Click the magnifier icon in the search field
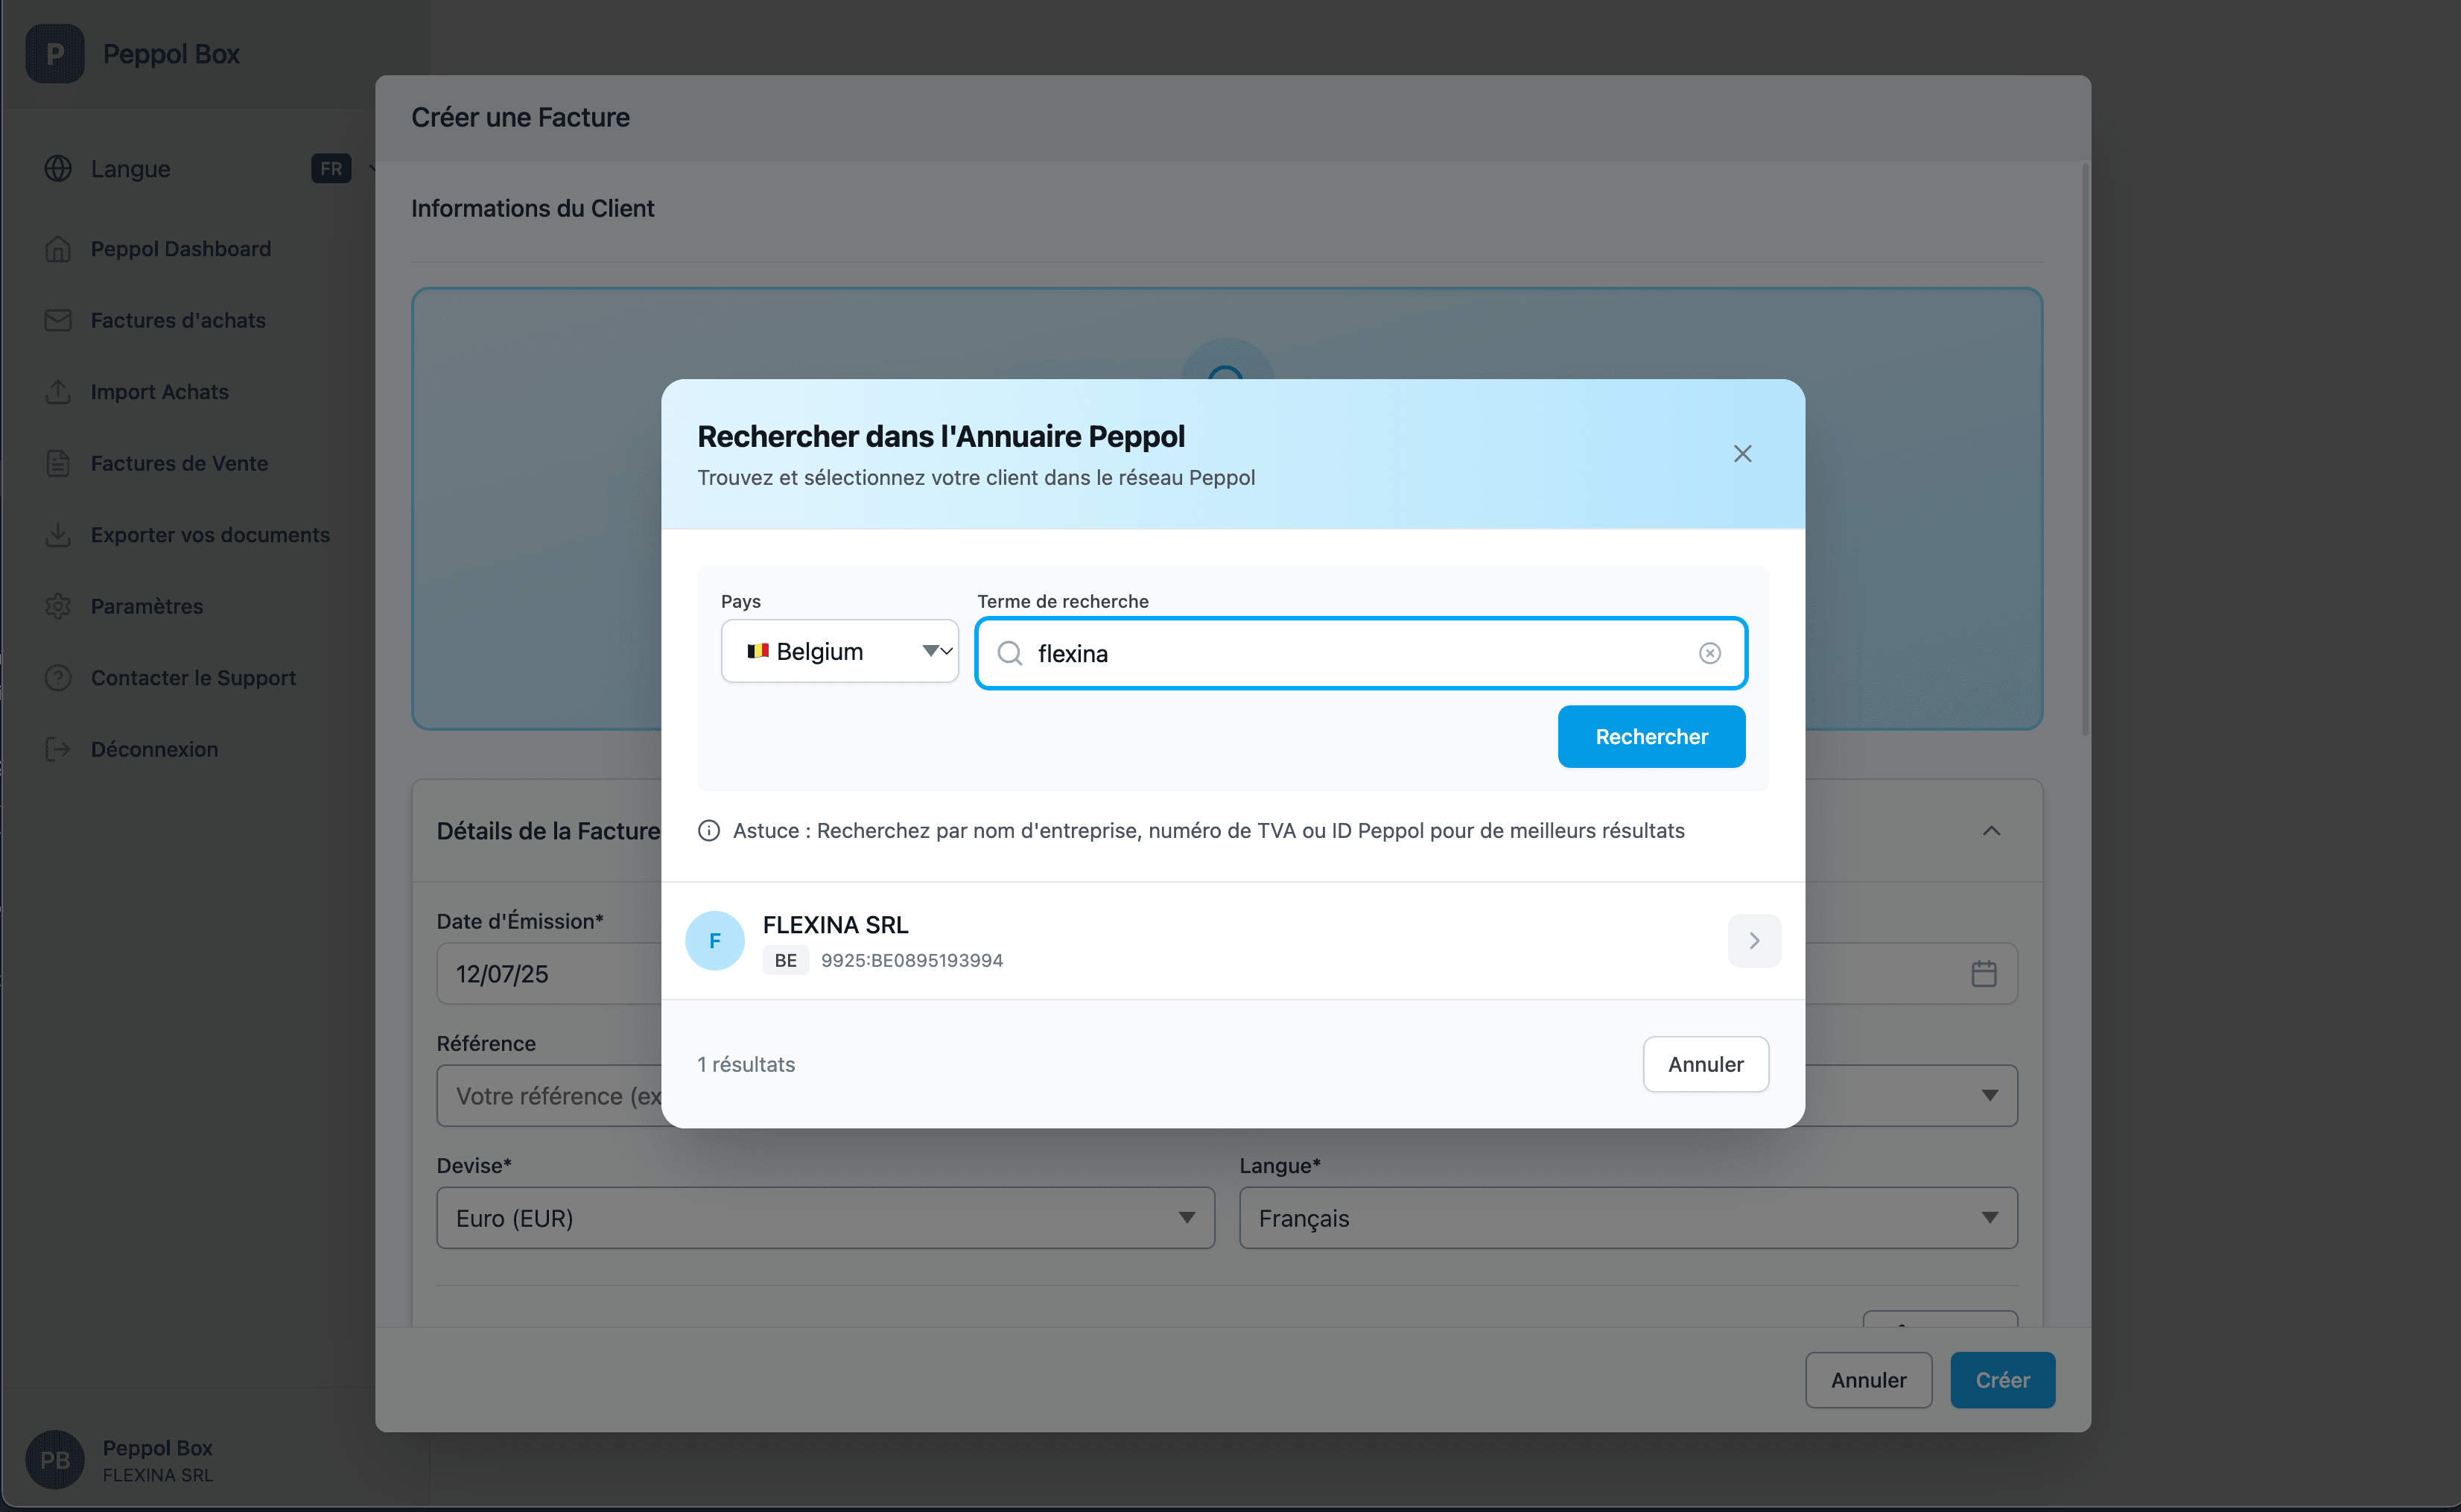This screenshot has height=1512, width=2461. [x=1010, y=653]
